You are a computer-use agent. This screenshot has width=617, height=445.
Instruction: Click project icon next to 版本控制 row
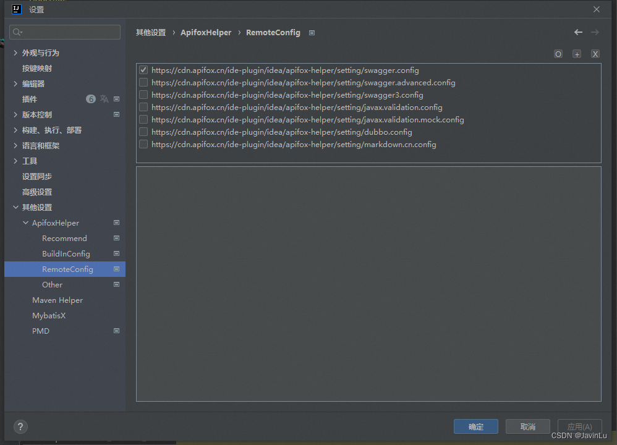(x=116, y=114)
